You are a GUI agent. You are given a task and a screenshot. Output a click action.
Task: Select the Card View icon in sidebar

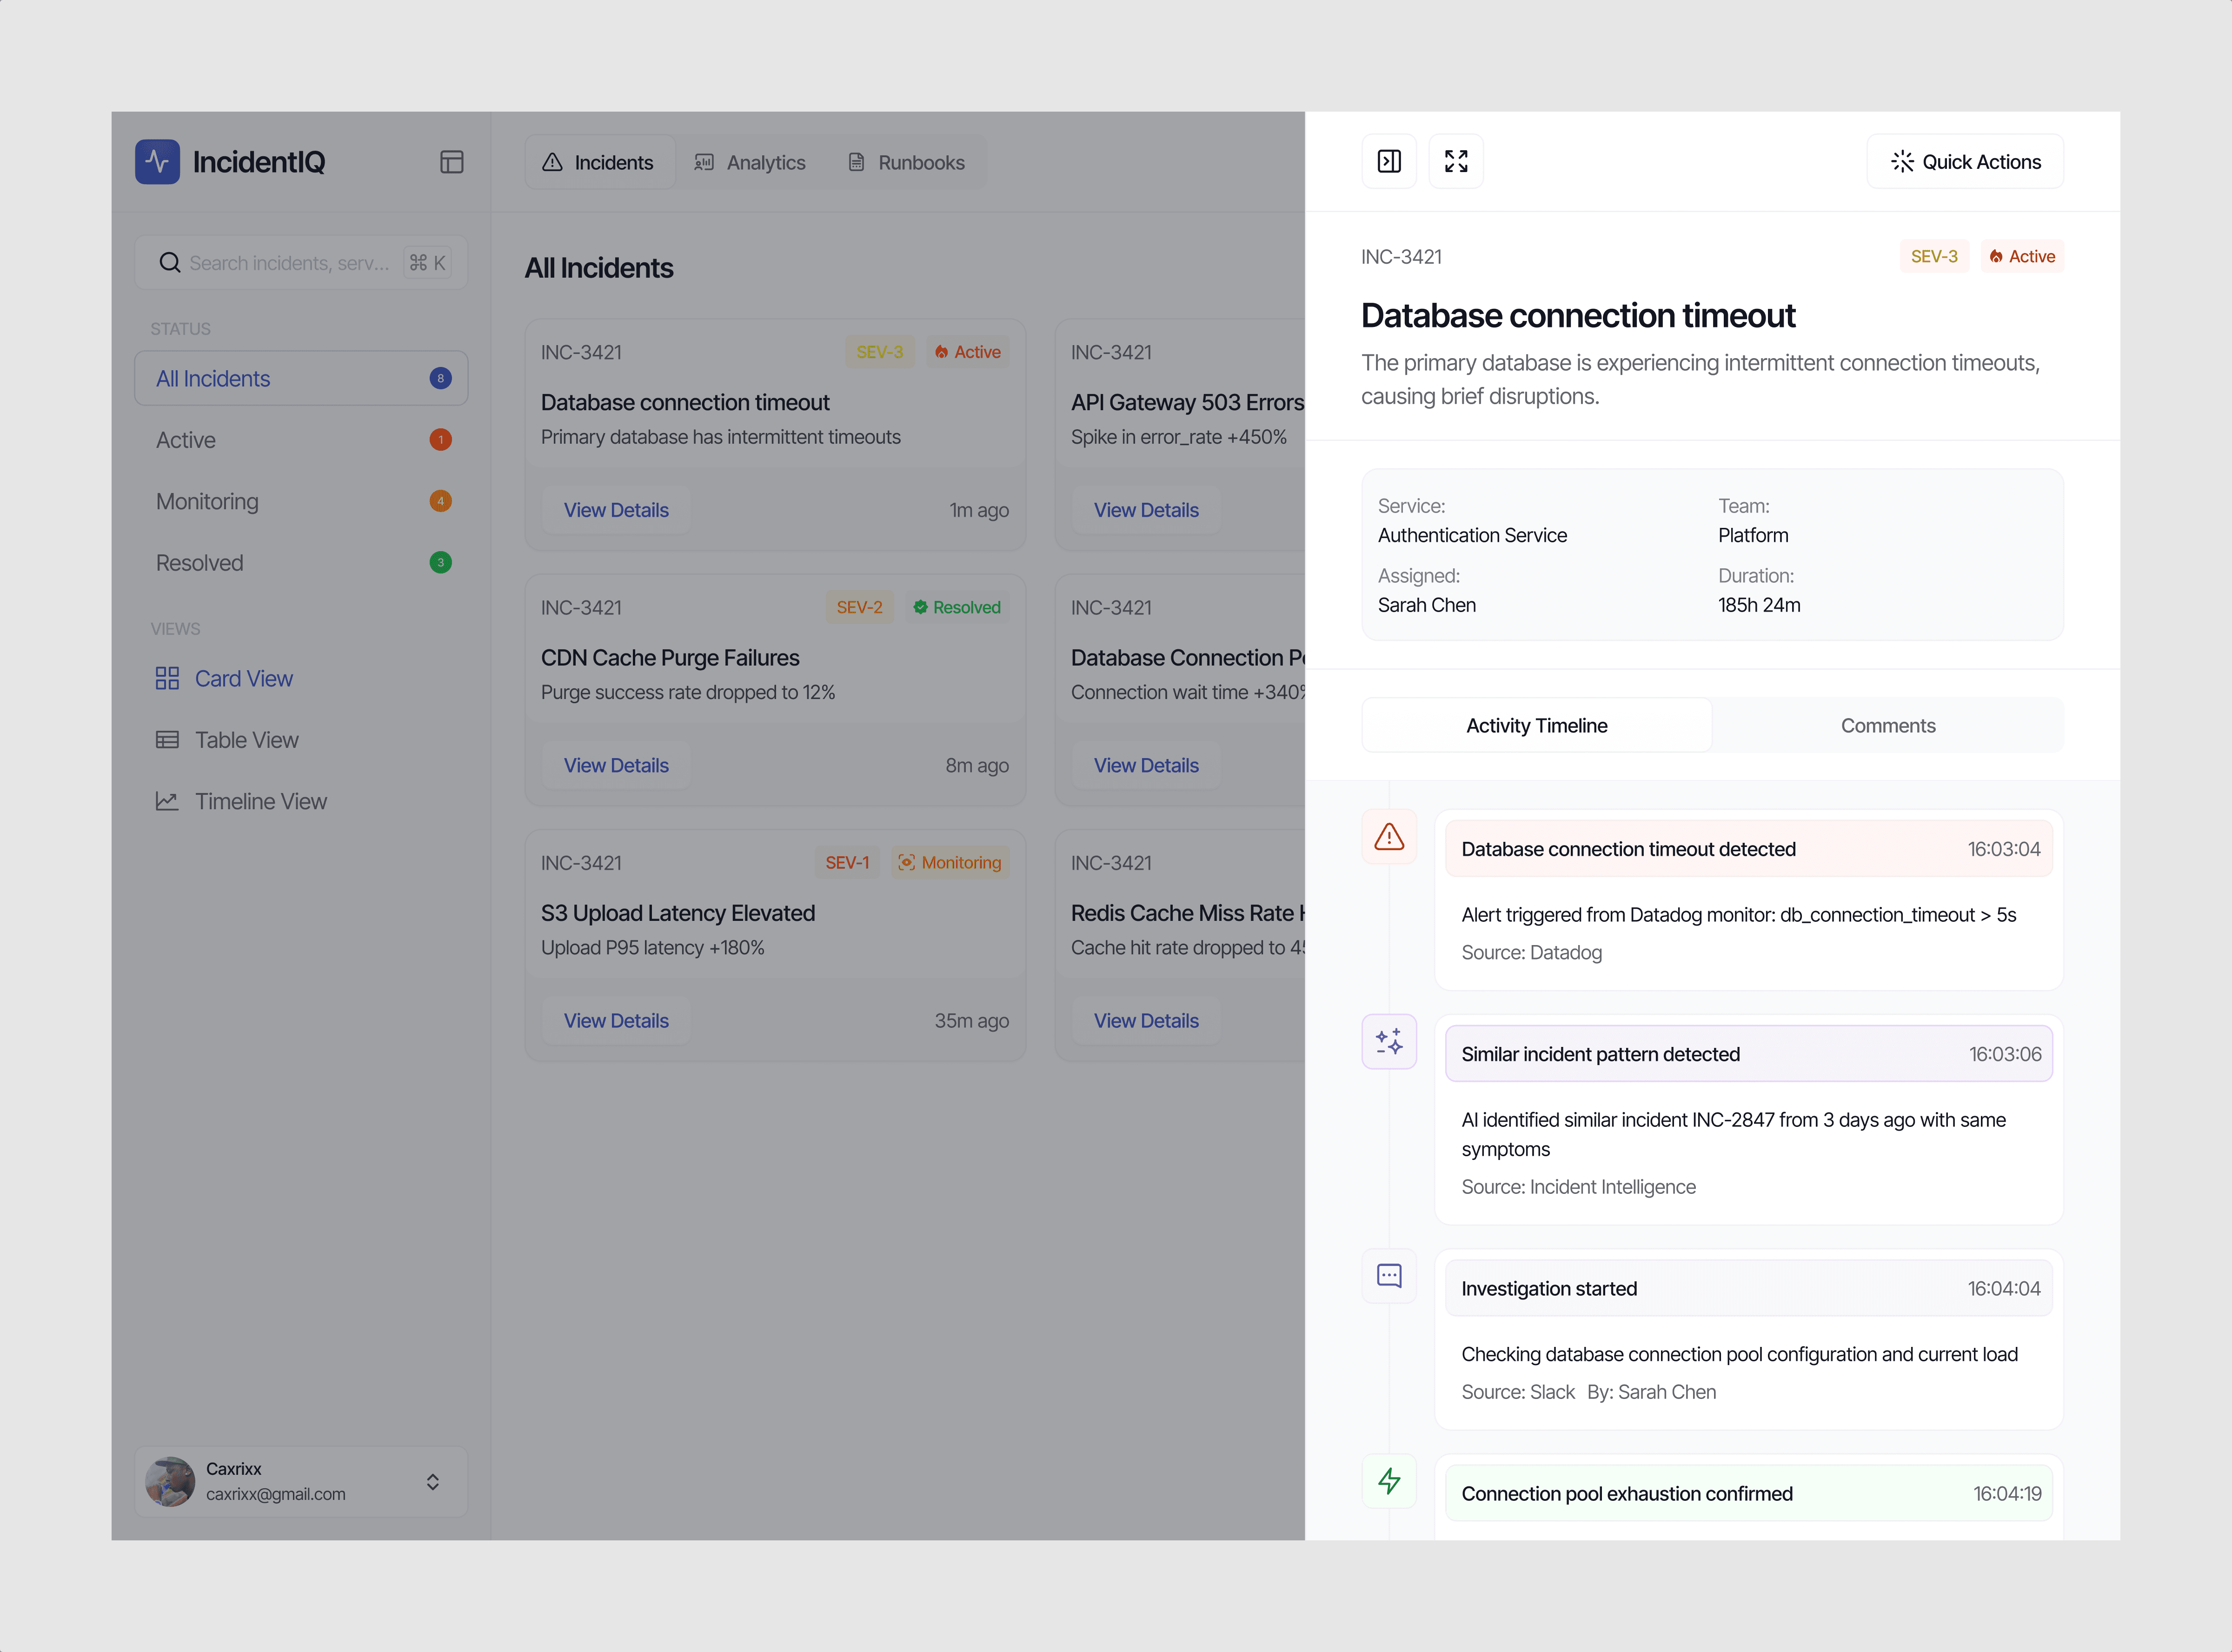[x=167, y=678]
